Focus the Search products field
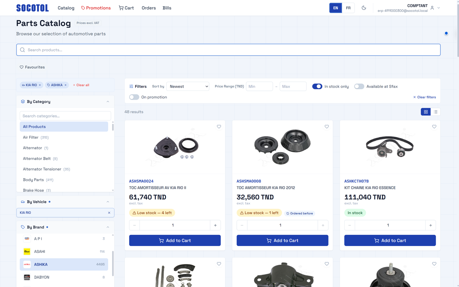The height and width of the screenshot is (287, 459). (228, 50)
